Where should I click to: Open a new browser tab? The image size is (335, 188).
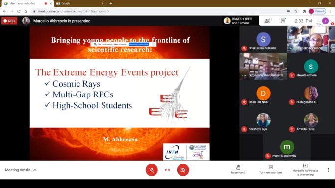(111, 3)
